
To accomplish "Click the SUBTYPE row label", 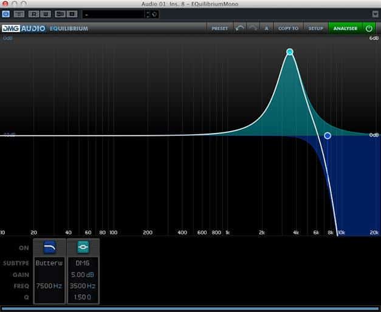I will pos(16,263).
